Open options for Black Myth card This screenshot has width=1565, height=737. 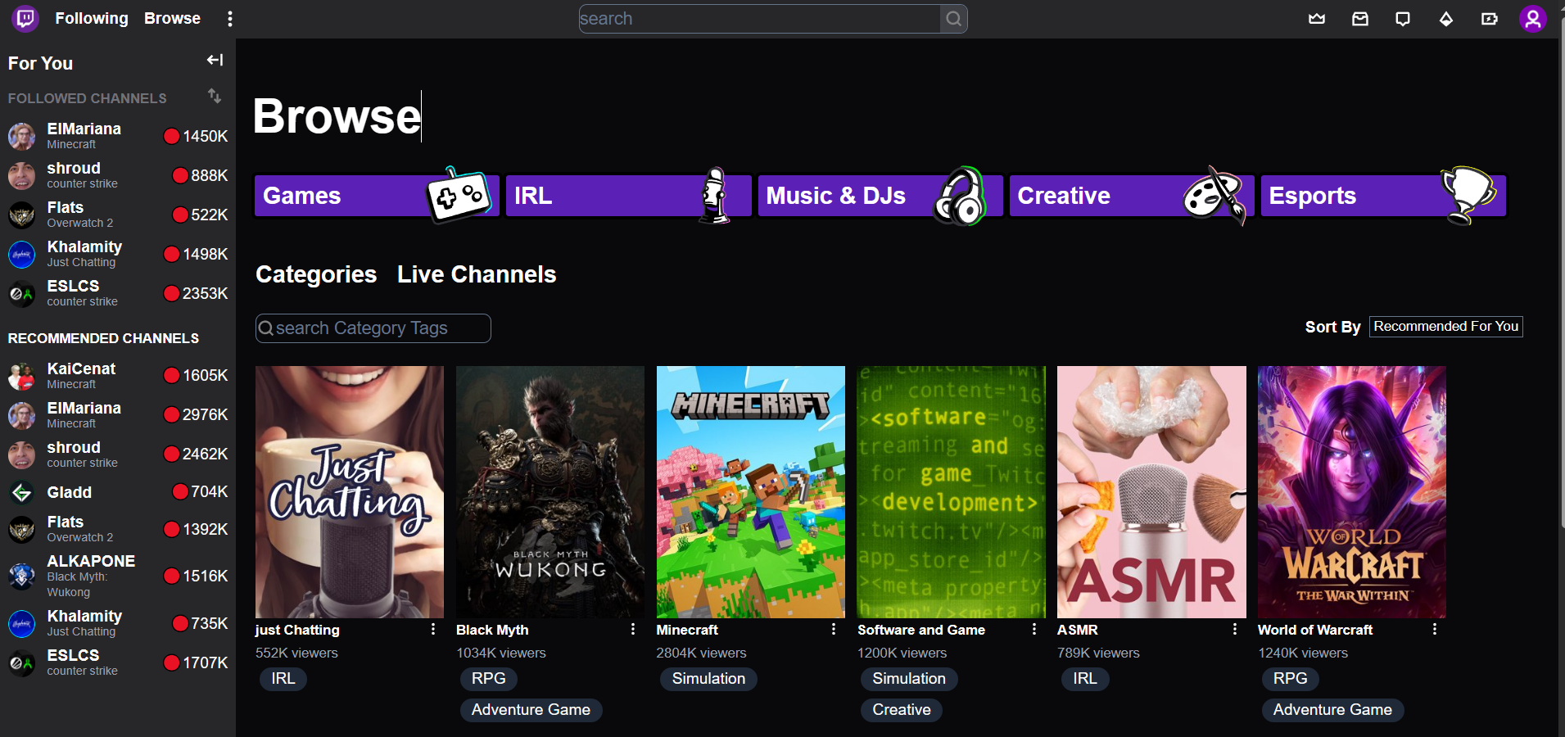pos(633,629)
